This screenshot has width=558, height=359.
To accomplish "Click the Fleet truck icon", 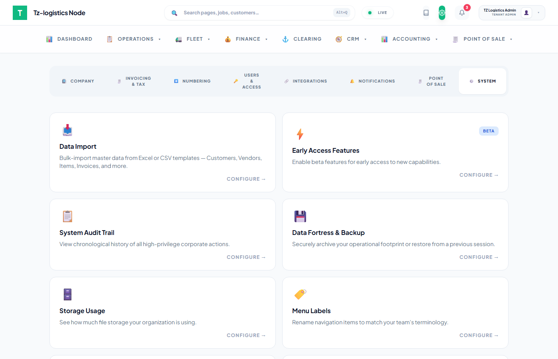I will pos(179,39).
